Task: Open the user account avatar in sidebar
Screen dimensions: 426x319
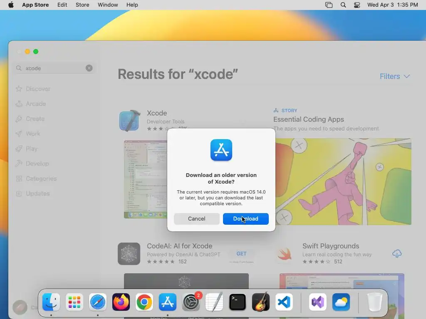Action: point(20,307)
